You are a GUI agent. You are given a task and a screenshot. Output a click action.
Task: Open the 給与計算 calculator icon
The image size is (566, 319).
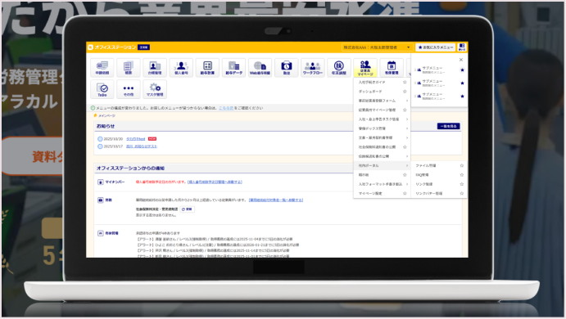click(207, 67)
